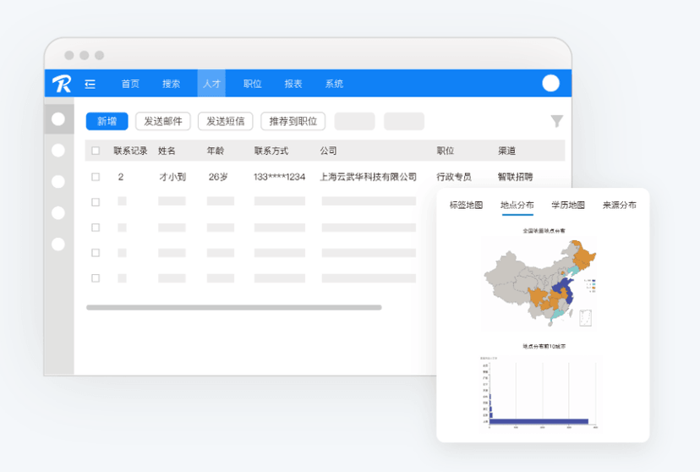The height and width of the screenshot is (472, 700).
Task: Select the highlighted first sidebar circle icon
Action: (58, 119)
